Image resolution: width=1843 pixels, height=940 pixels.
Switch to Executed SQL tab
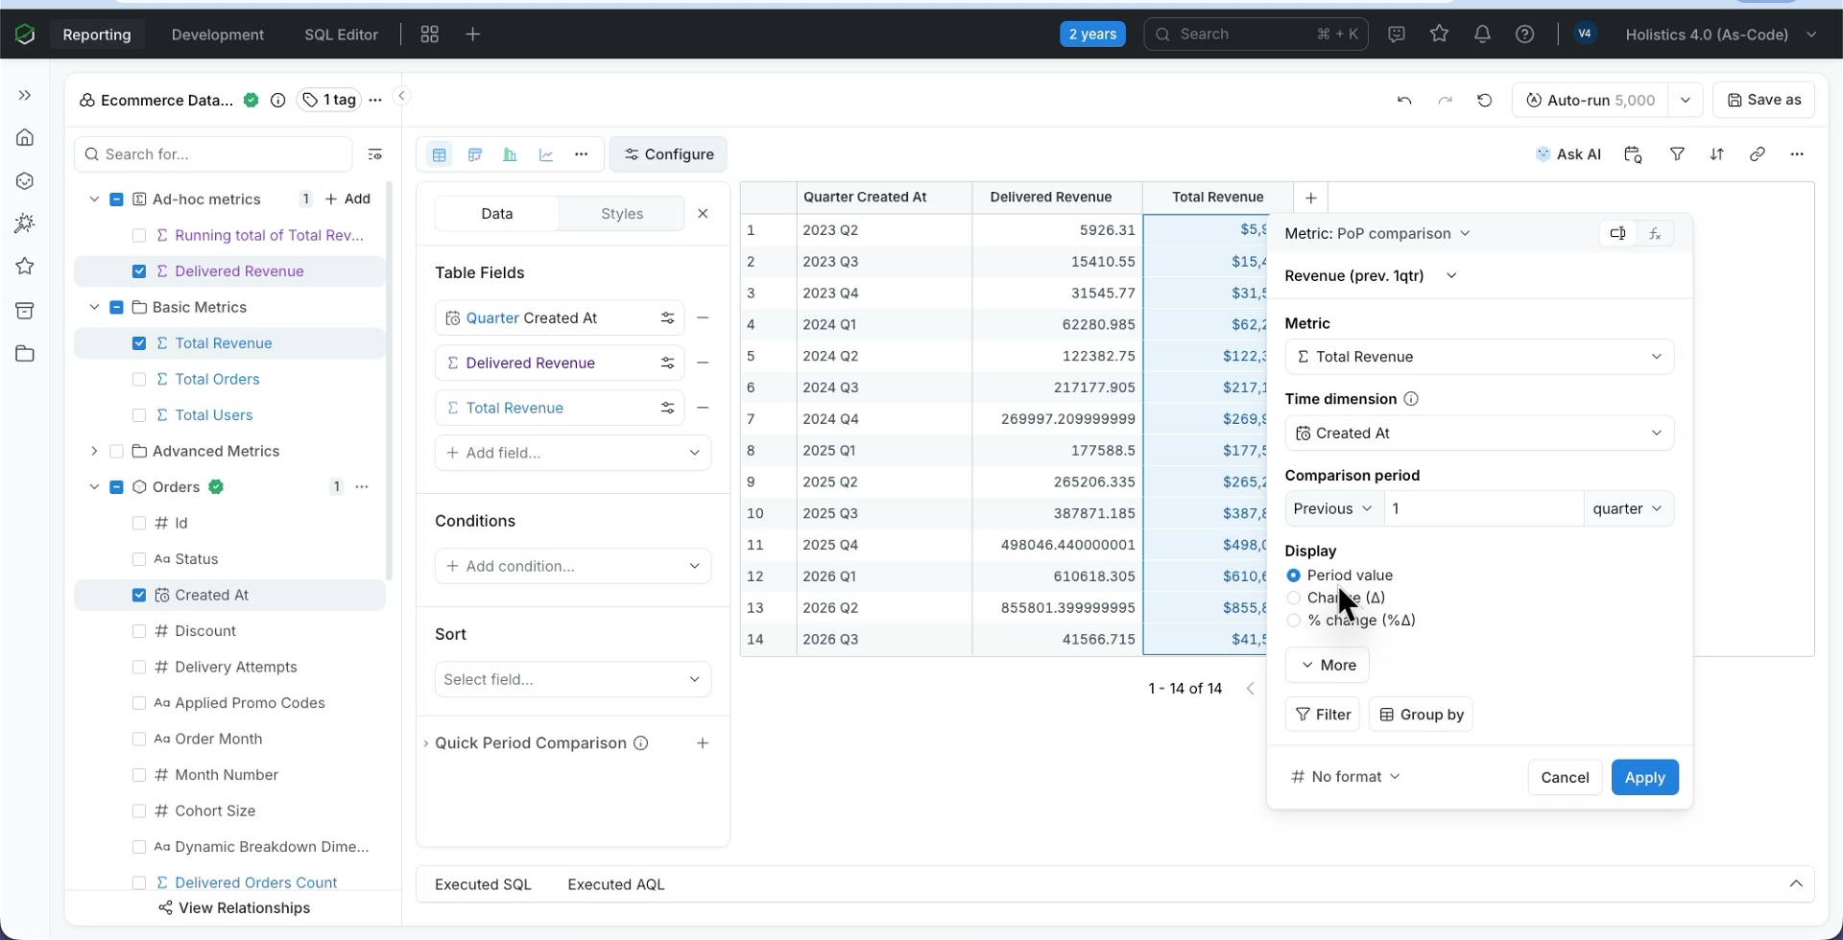pyautogui.click(x=483, y=884)
